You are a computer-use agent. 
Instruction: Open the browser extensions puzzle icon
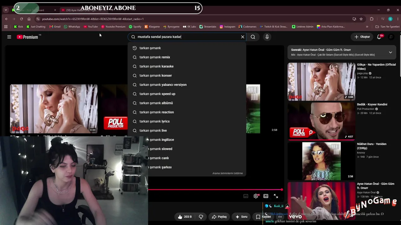pos(372,19)
